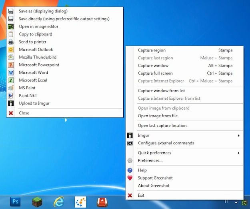This screenshot has height=209, width=250.
Task: Open Preferences from the Greenshot menu
Action: 150,161
